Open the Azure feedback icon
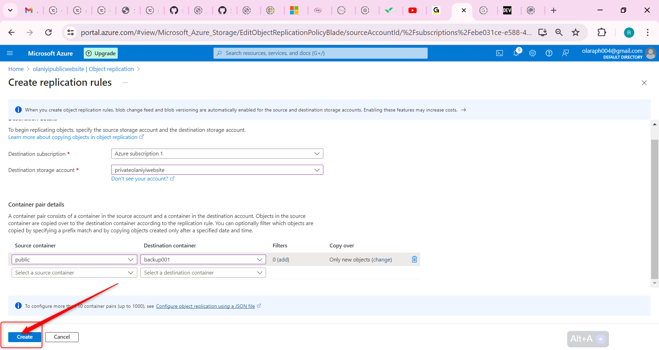This screenshot has width=659, height=350. pos(565,53)
